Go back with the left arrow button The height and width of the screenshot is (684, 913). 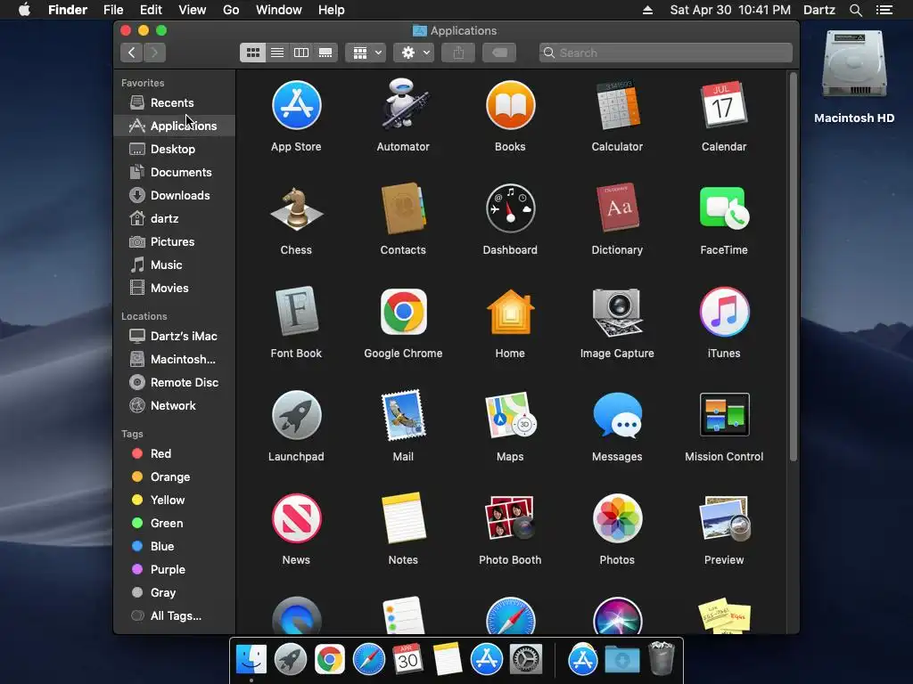tap(132, 53)
